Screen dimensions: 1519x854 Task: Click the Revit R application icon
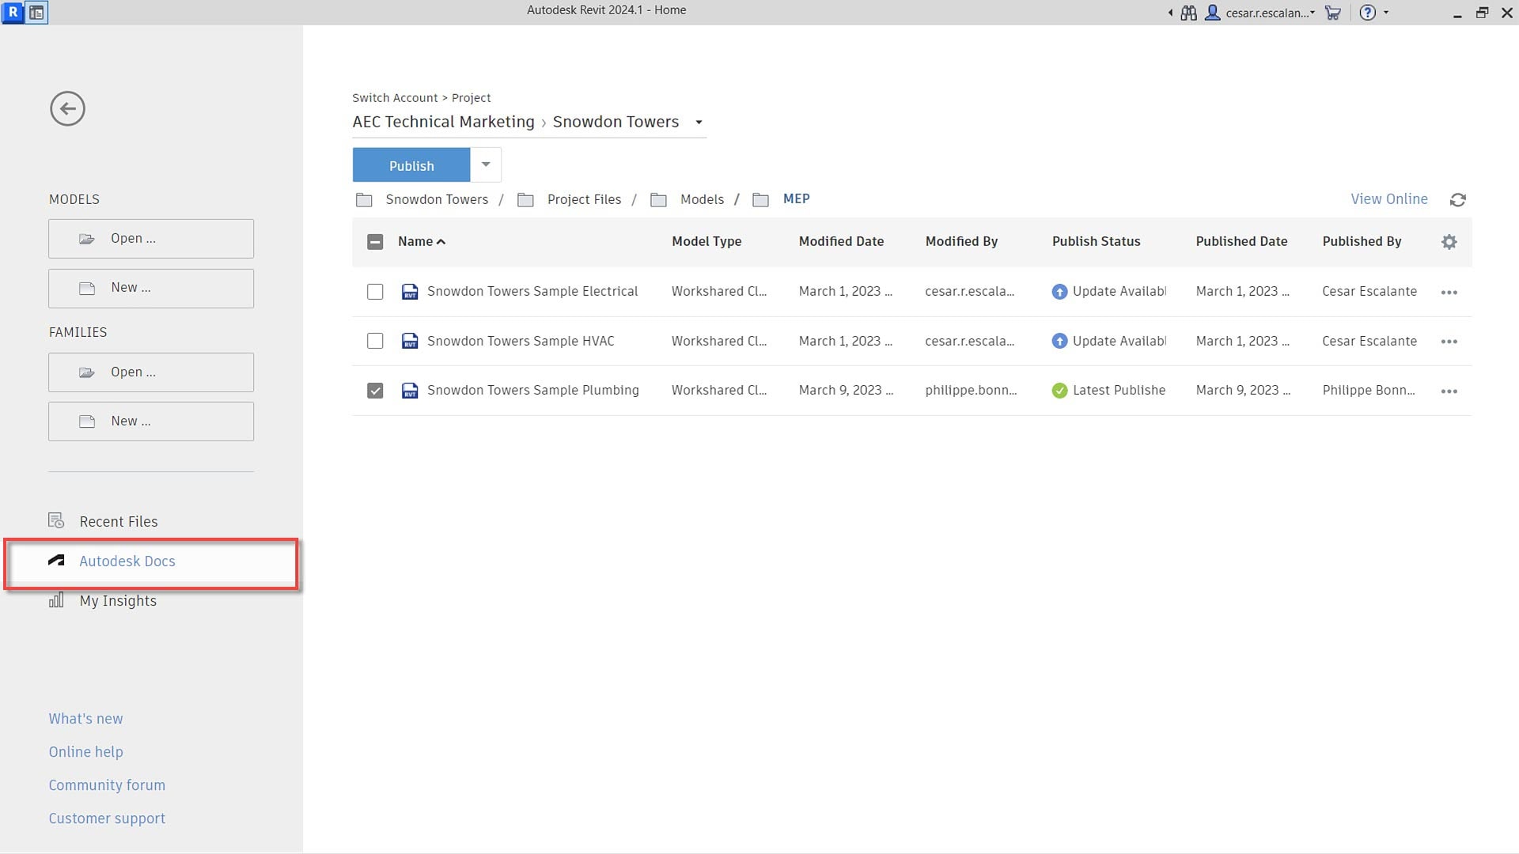(13, 12)
